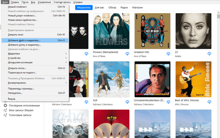Open the a-ha Lifelines album cover

pos(111,124)
